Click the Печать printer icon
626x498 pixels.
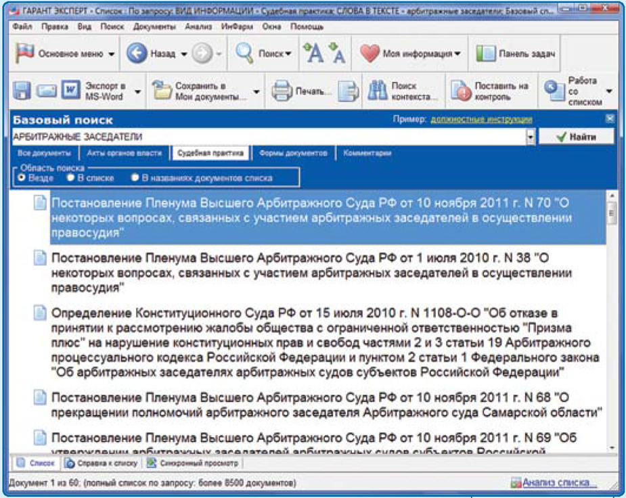[281, 91]
